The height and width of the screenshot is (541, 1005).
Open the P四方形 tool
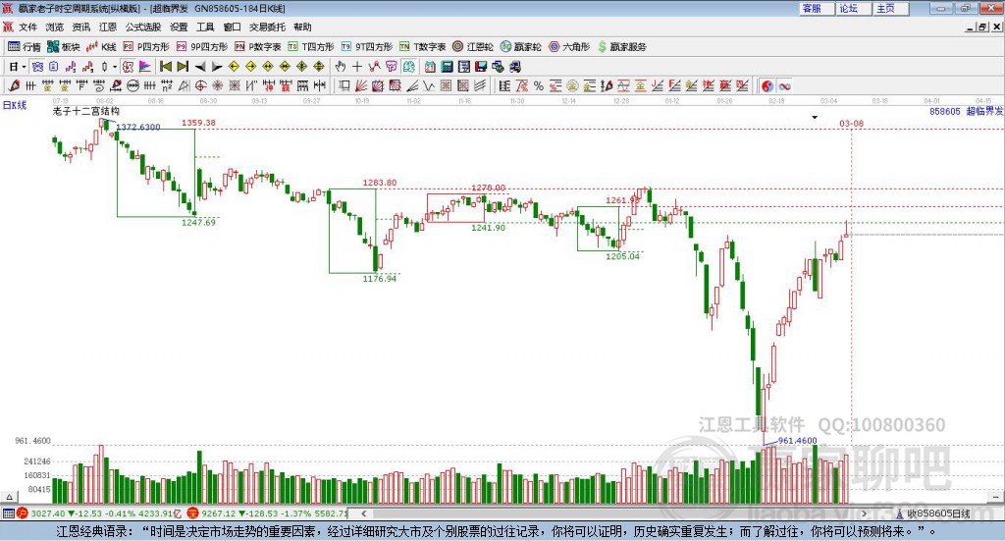(x=146, y=47)
